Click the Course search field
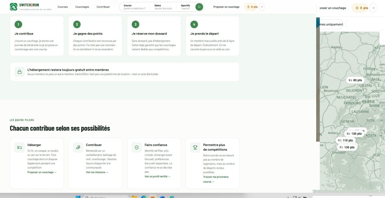The width and height of the screenshot is (385, 198). click(135, 7)
